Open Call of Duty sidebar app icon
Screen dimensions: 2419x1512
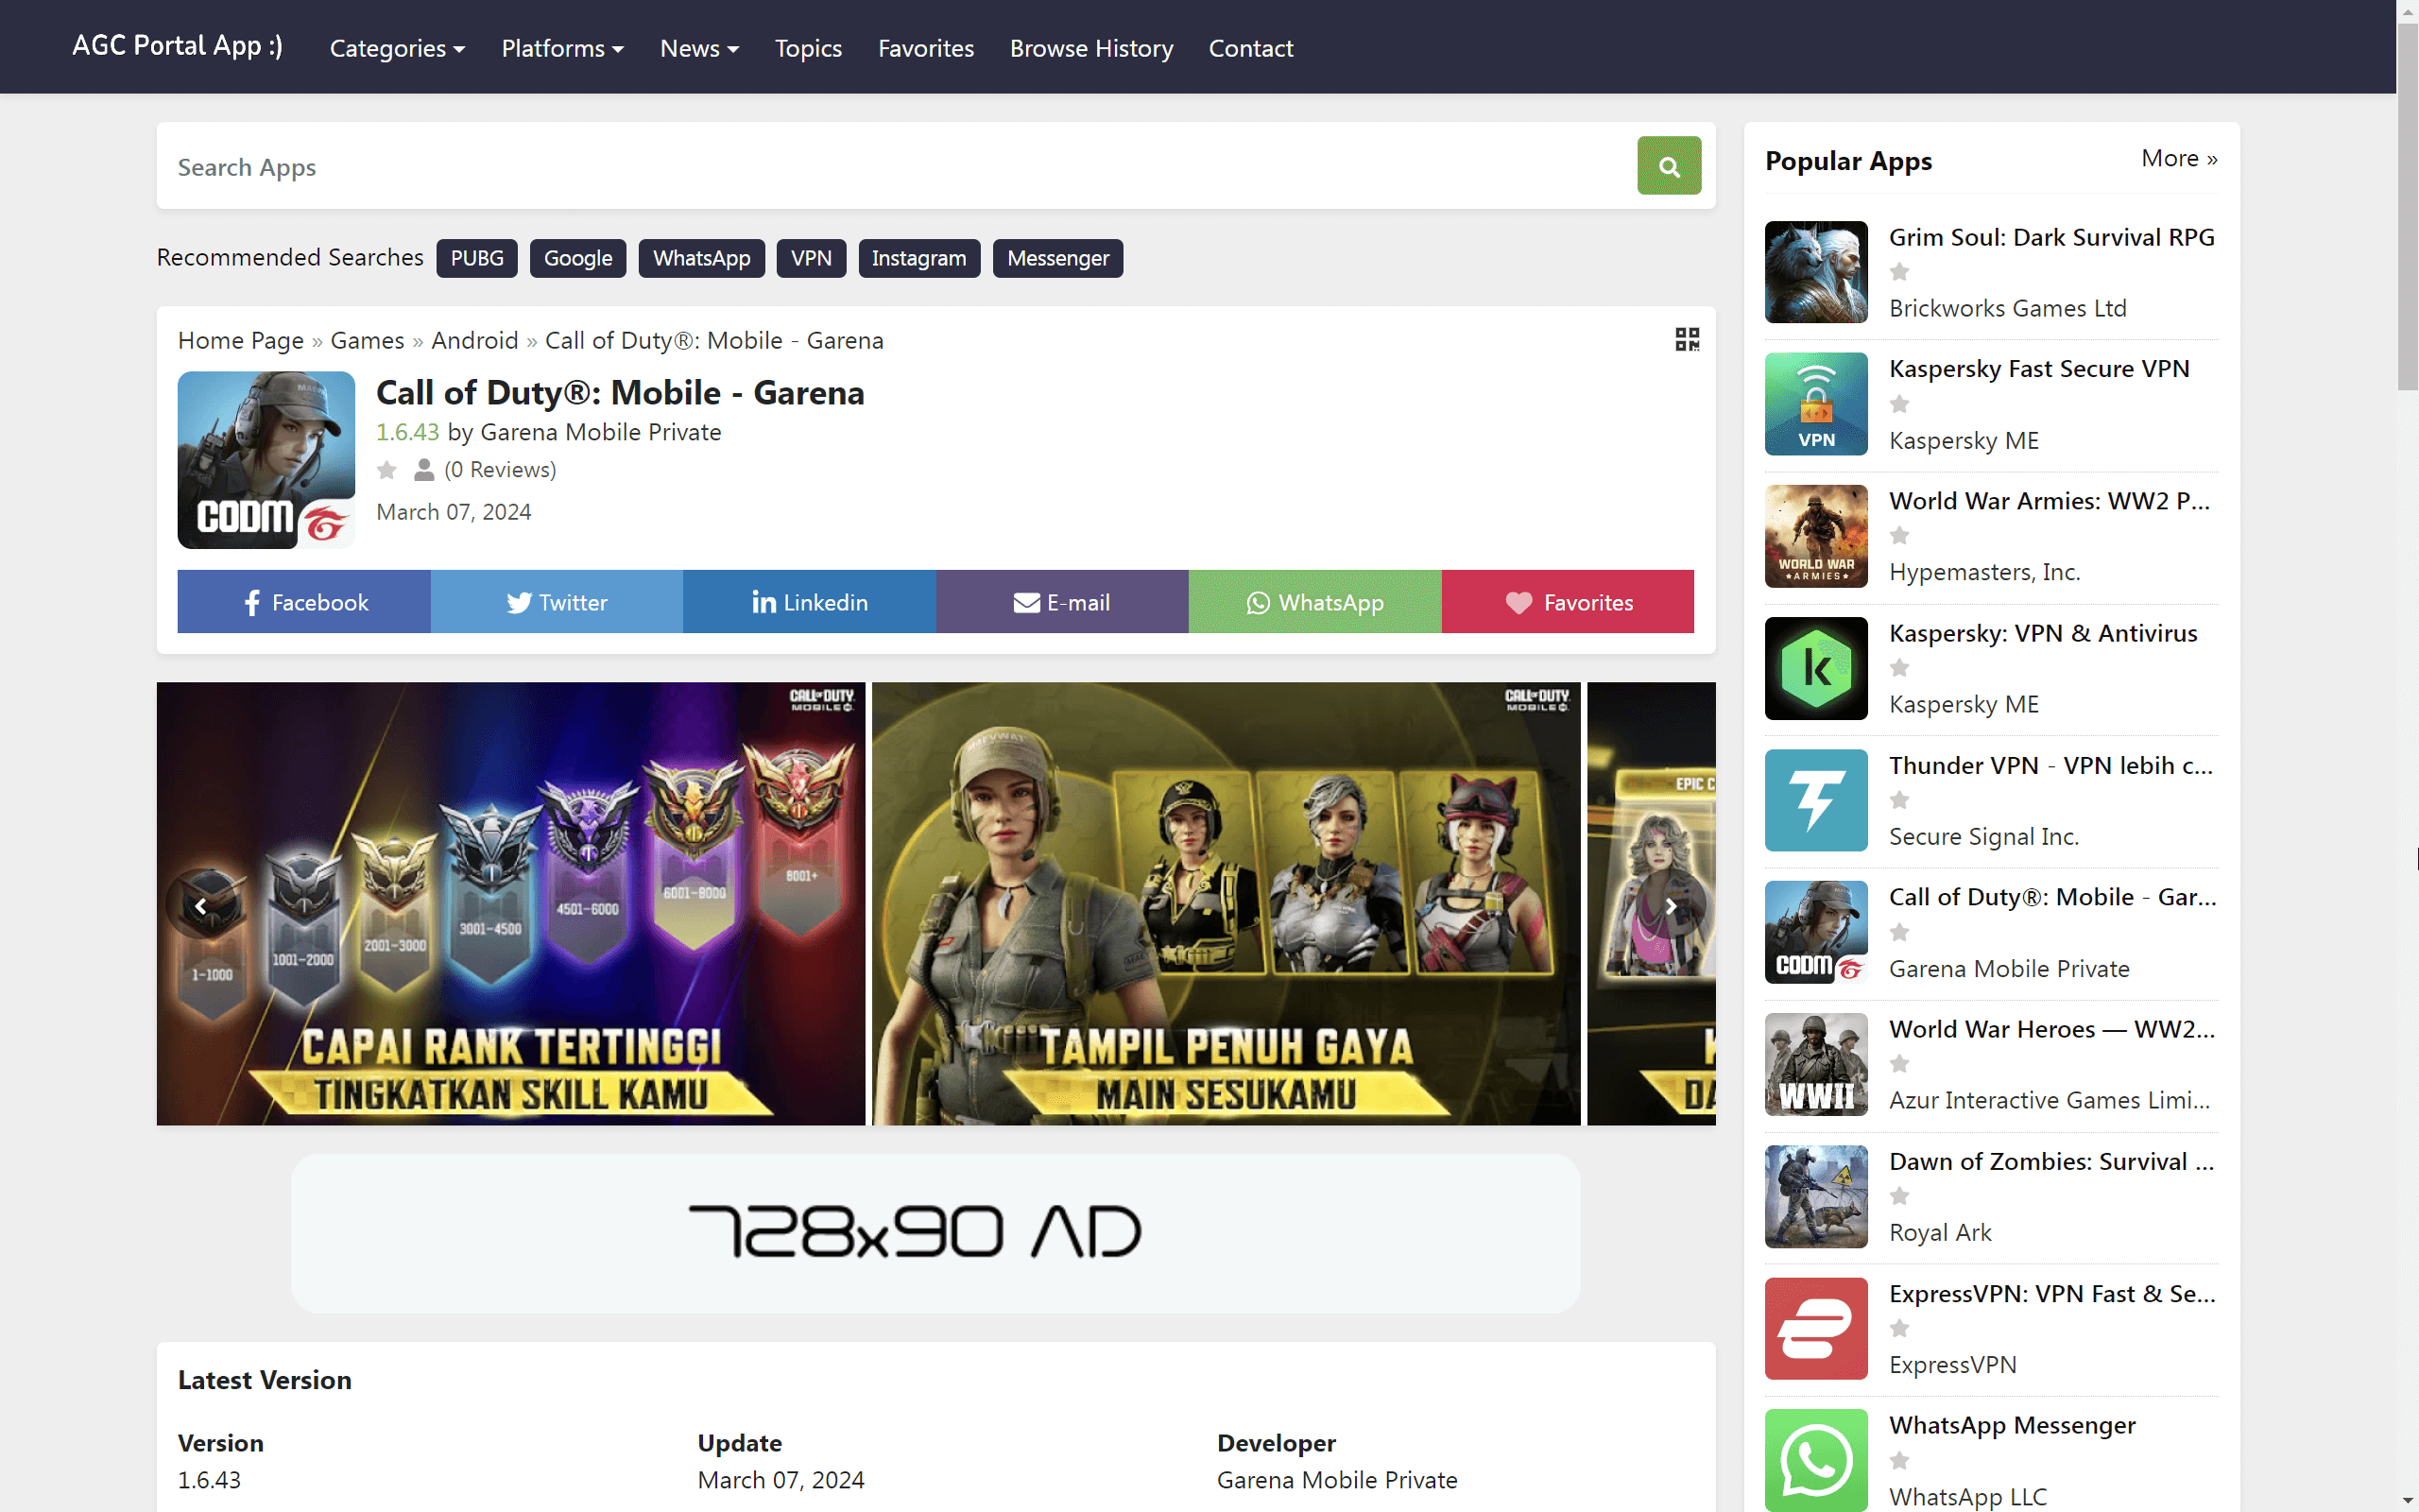pyautogui.click(x=1816, y=932)
